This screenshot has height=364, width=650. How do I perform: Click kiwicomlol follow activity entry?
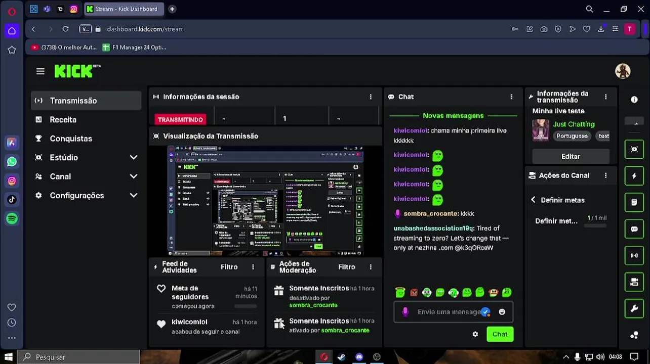point(207,327)
